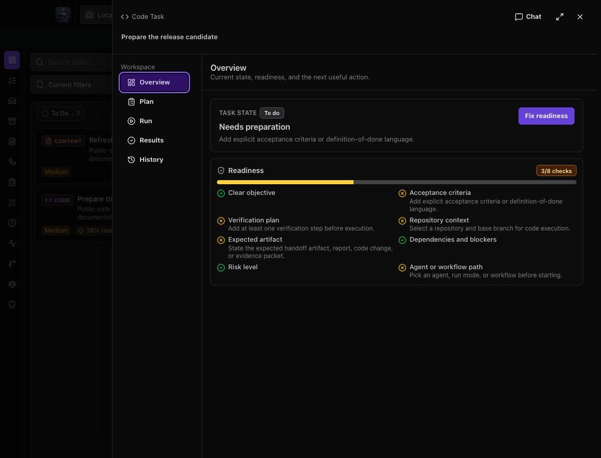Screen dimensions: 601x458
Task: Click the orange X beside Verification plan
Action: tap(221, 221)
